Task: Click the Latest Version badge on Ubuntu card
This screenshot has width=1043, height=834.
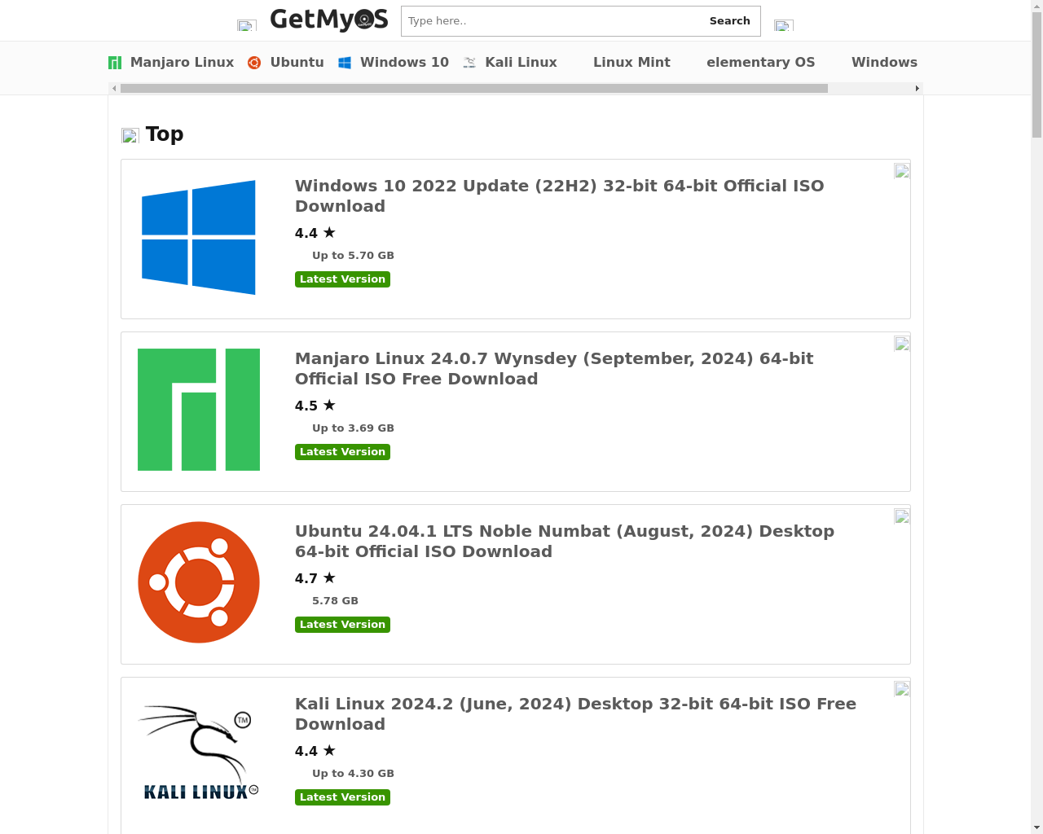Action: (342, 625)
